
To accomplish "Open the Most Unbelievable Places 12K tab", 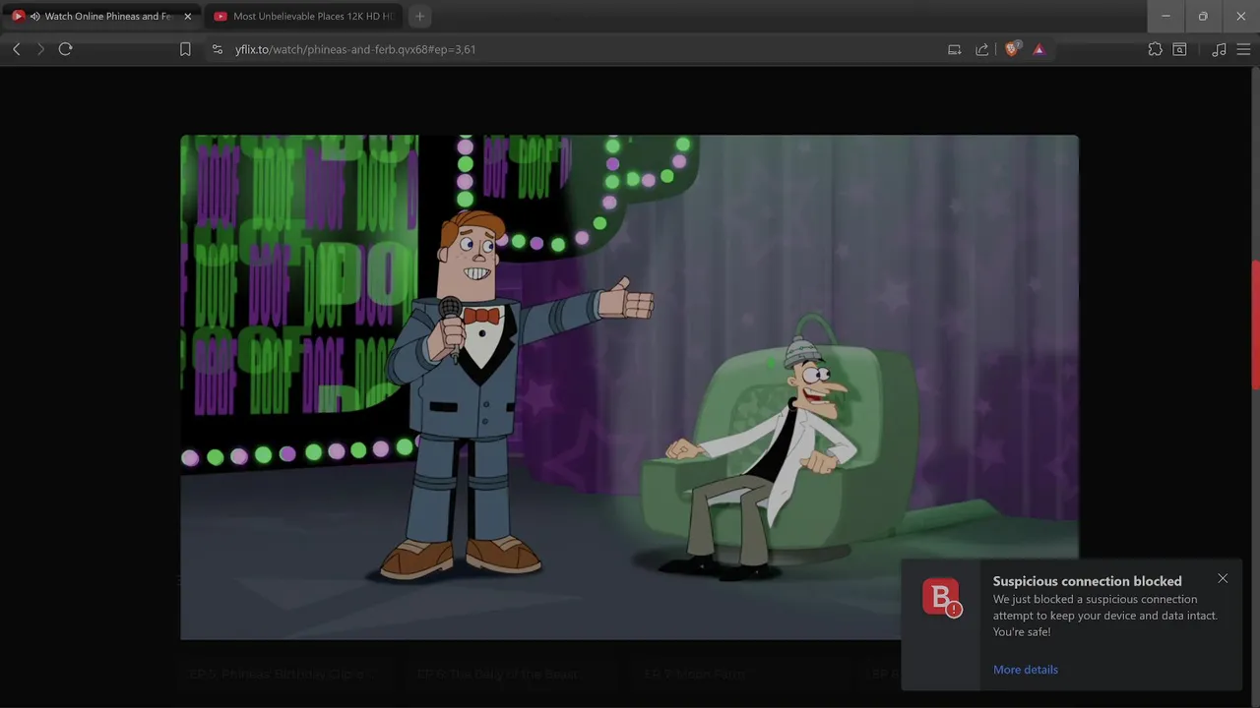I will [x=303, y=17].
